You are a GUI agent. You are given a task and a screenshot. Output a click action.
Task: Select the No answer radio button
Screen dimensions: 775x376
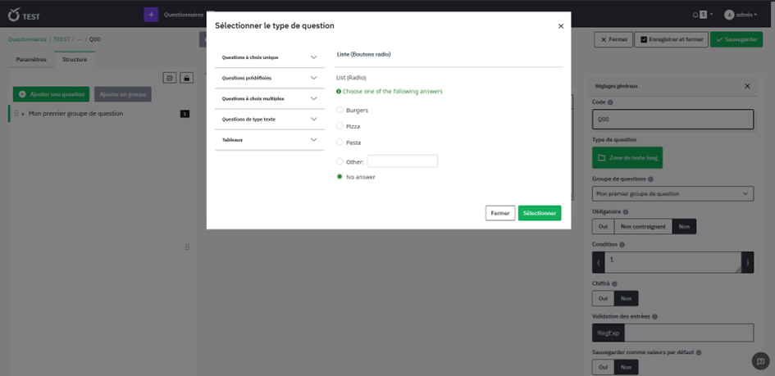[x=340, y=176]
